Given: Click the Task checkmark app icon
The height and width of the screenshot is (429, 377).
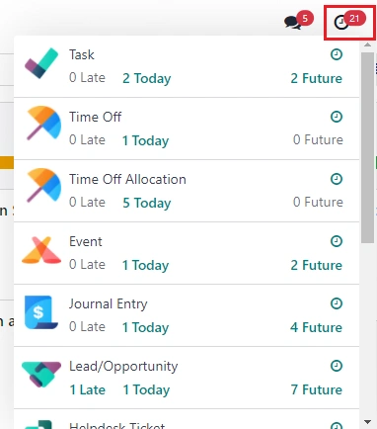Looking at the screenshot, I should click(x=41, y=63).
